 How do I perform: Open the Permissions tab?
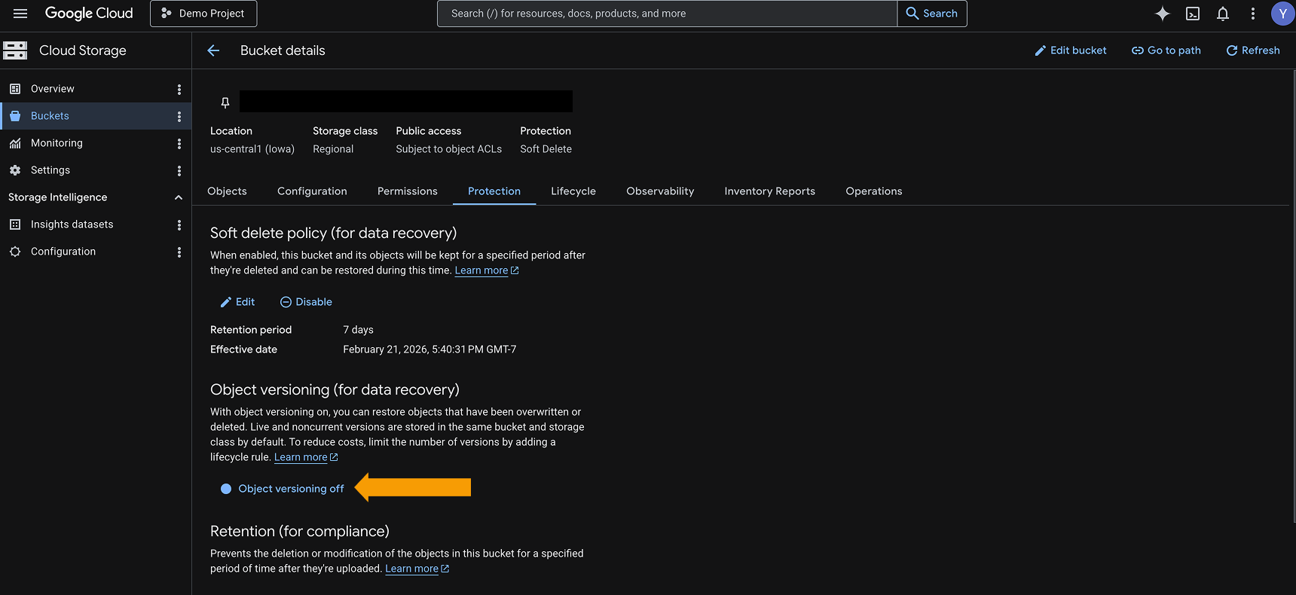click(408, 191)
